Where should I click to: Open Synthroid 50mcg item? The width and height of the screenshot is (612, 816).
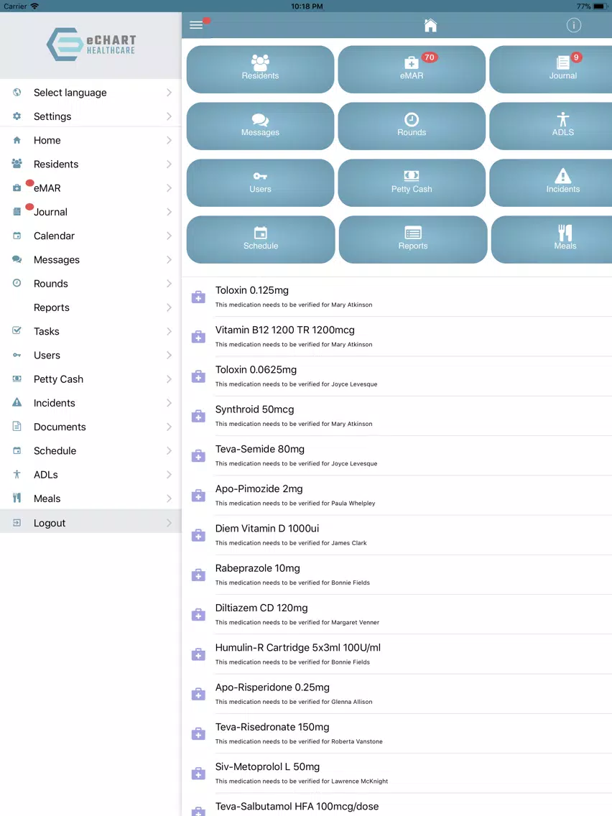click(x=397, y=416)
